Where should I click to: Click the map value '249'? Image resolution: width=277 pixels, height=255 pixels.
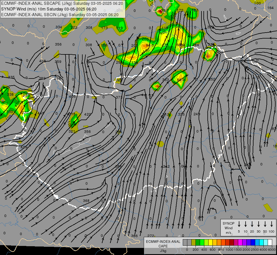point(197,114)
